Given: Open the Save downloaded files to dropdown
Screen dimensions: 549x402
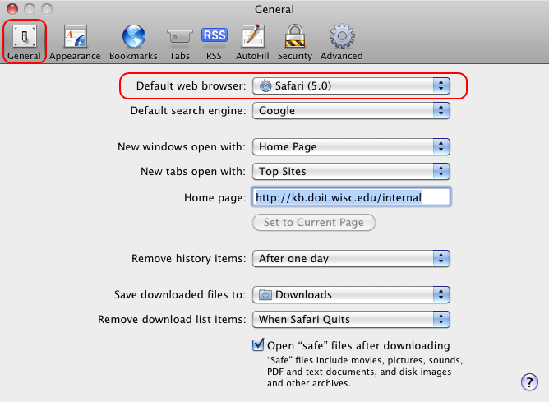Looking at the screenshot, I should point(351,295).
